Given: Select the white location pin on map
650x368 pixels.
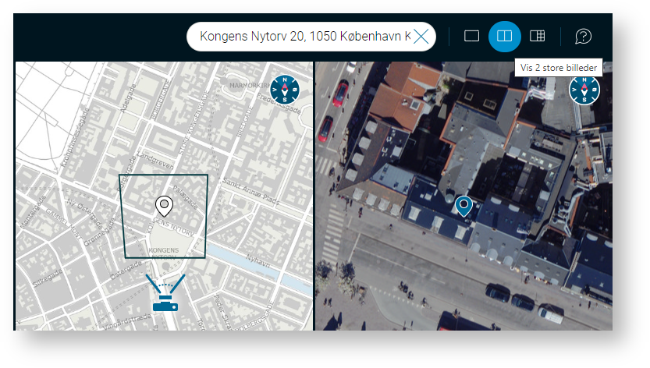Looking at the screenshot, I should click(164, 205).
